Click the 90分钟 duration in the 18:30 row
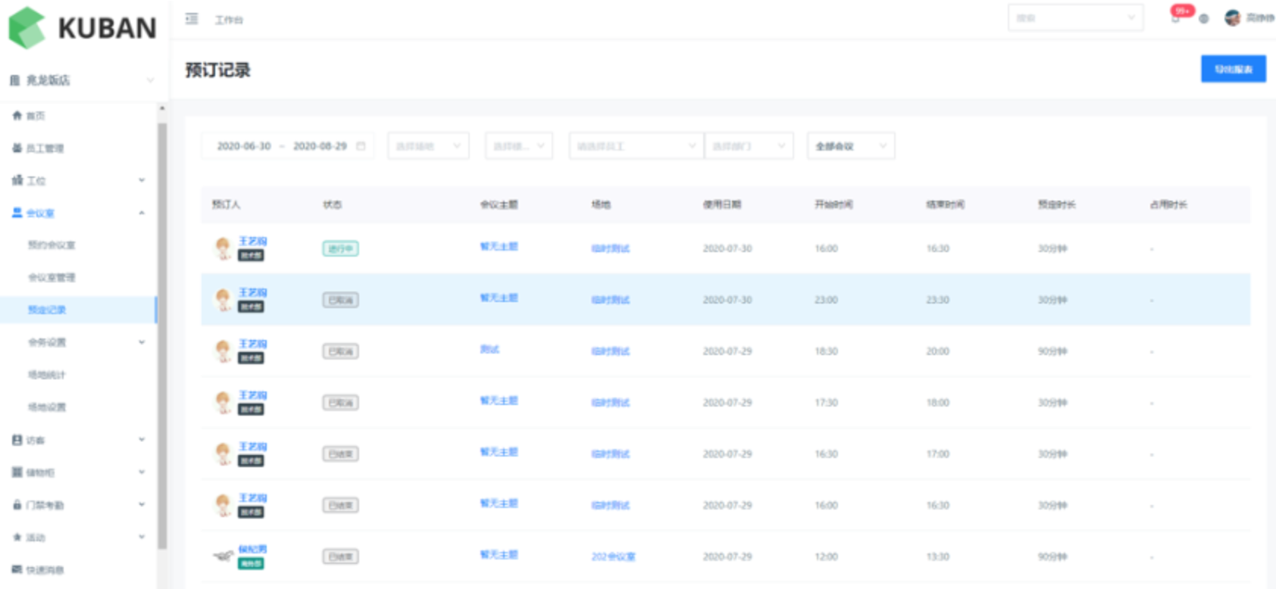Image resolution: width=1276 pixels, height=589 pixels. 1052,351
